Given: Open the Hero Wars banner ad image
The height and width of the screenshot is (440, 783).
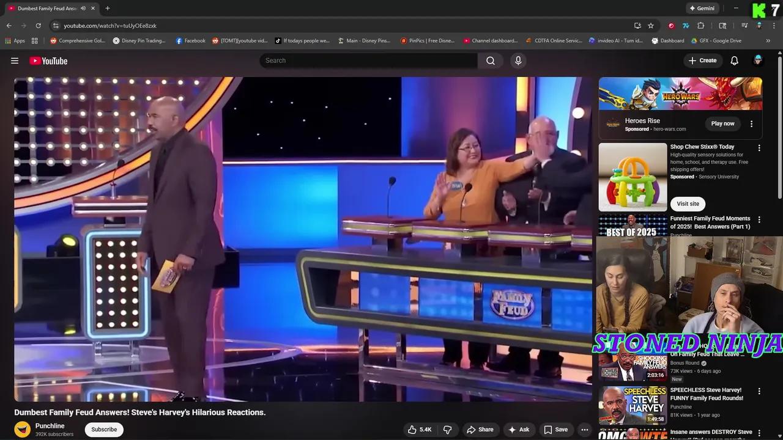Looking at the screenshot, I should coord(680,94).
